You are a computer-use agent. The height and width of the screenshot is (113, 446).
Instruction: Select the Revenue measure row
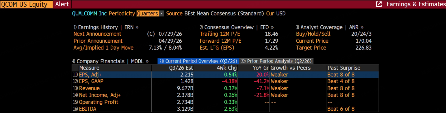[x=225, y=88]
